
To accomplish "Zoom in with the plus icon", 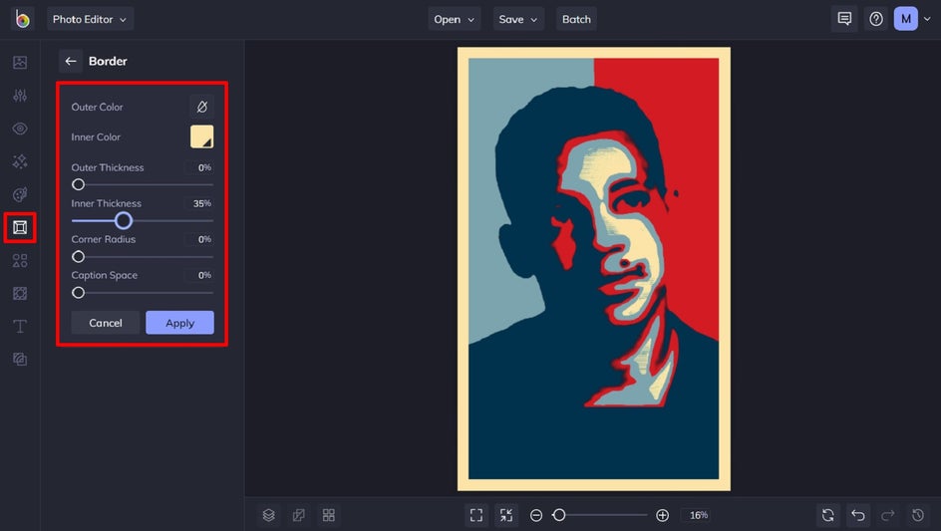I will [x=663, y=515].
